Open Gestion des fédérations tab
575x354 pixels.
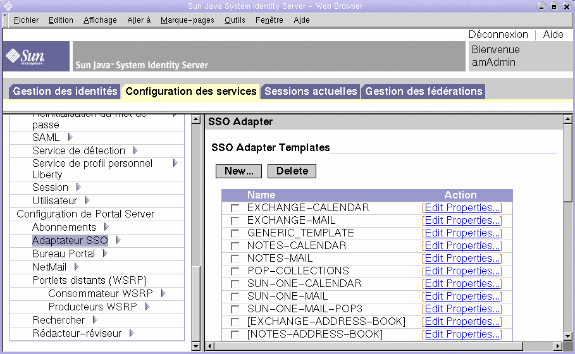424,91
